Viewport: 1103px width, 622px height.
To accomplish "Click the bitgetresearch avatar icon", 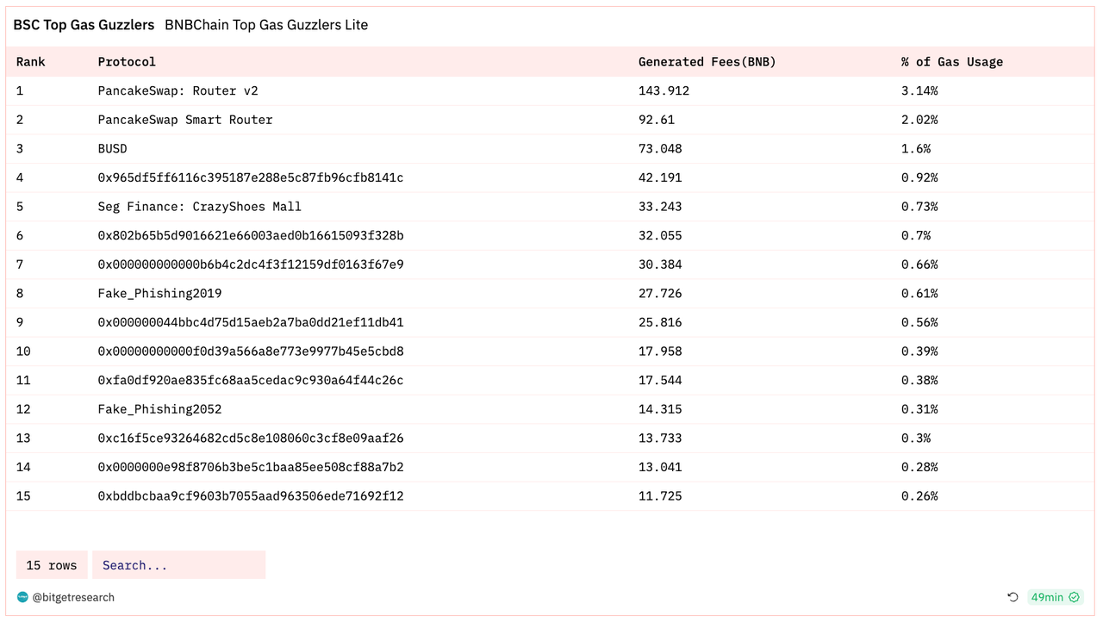I will (22, 597).
